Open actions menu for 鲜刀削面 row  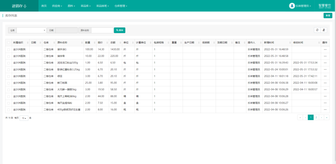325,83
